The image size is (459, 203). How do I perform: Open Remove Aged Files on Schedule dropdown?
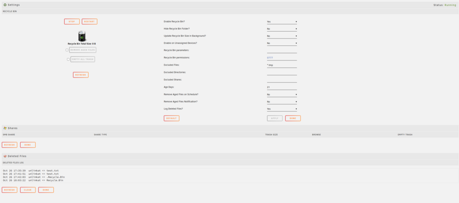pos(282,95)
